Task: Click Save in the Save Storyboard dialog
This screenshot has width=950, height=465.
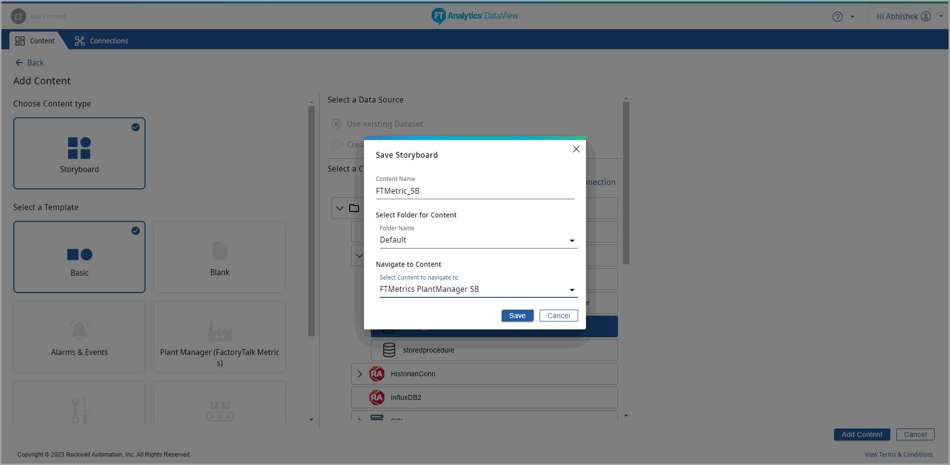Action: (x=517, y=316)
